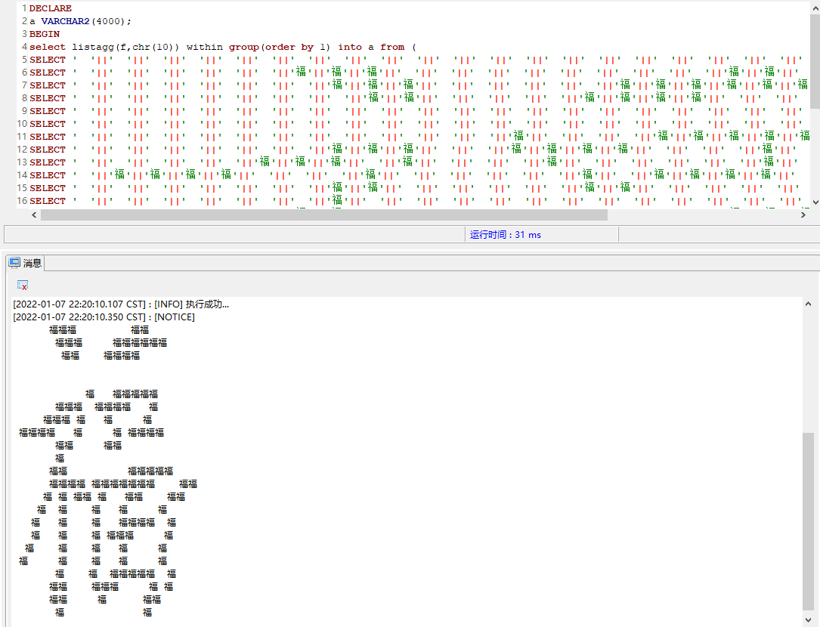This screenshot has width=820, height=627.
Task: Click the message panel scrollbar thumb
Action: point(808,521)
